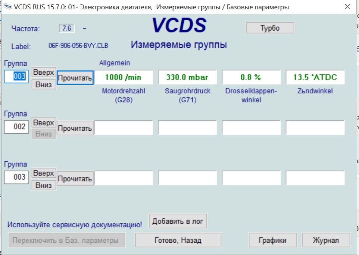
Task: Click Вниз stepper for the third group
Action: tap(44, 185)
